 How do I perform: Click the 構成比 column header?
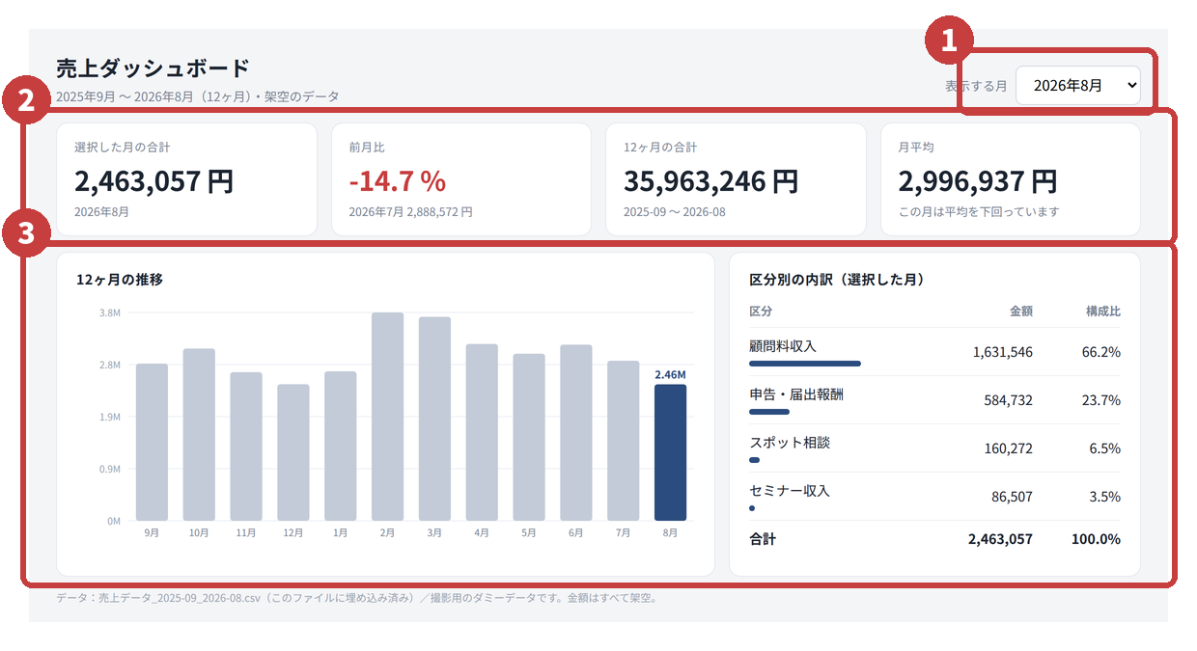[1103, 312]
